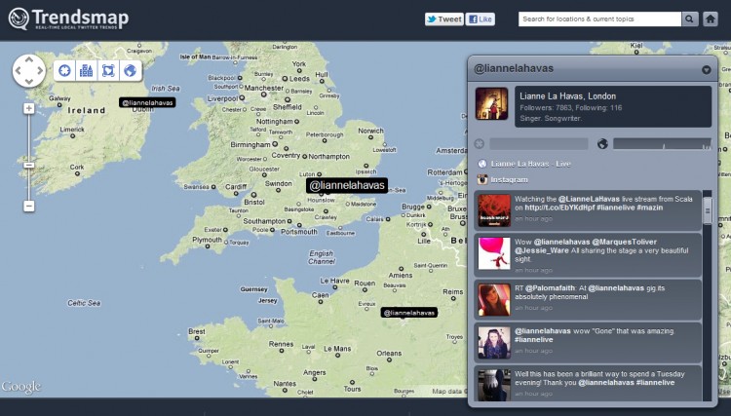731x416 pixels.
Task: Click the local trend snowflake icon
Action: click(x=480, y=144)
